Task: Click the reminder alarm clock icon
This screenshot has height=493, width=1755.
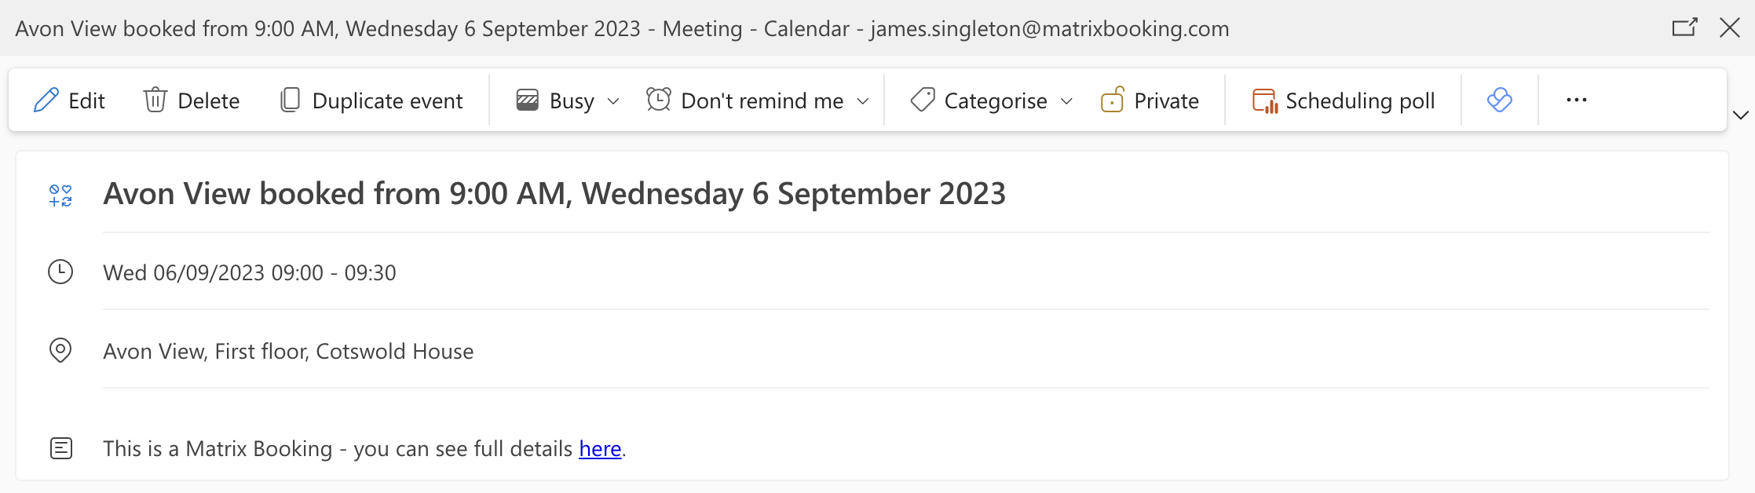Action: coord(659,100)
